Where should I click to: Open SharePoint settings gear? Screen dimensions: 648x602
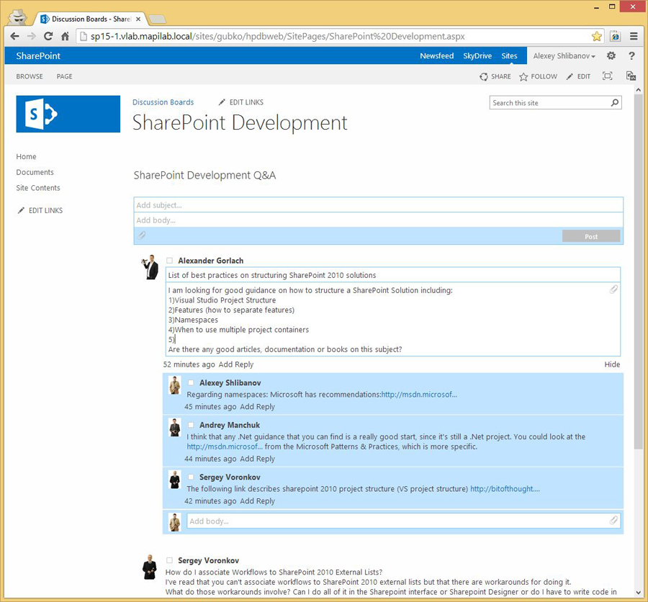(611, 55)
